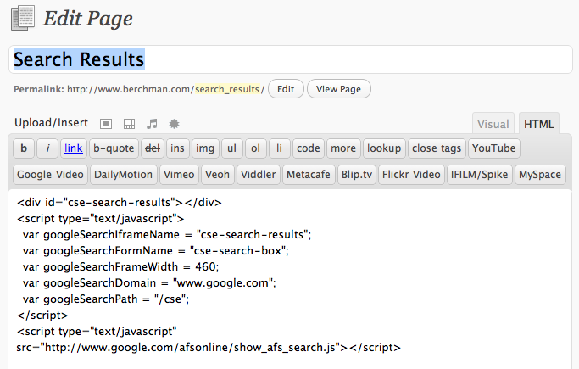Click the Blip.tv embed button

(357, 175)
